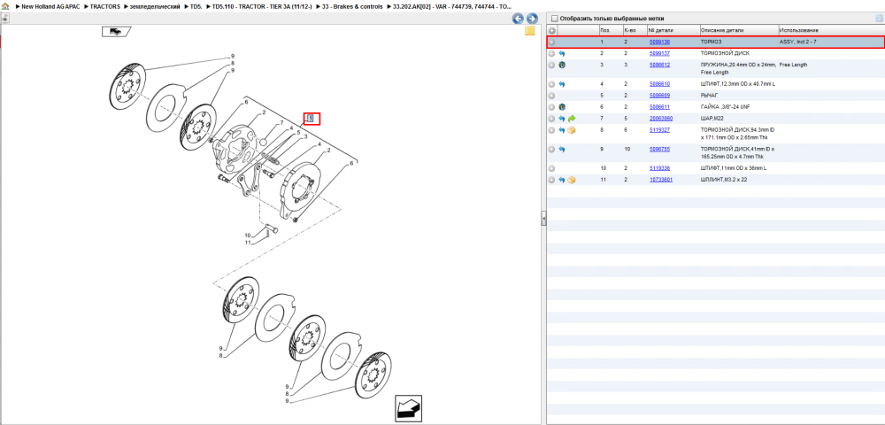Open part number link 20063060
Image resolution: width=885 pixels, height=425 pixels.
(x=660, y=120)
